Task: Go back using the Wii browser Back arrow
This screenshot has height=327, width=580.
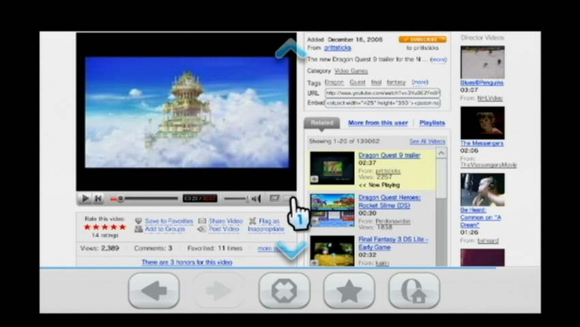Action: pos(154,290)
